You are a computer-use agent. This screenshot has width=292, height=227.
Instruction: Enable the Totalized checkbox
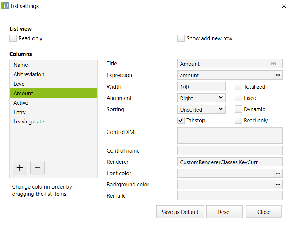[238, 87]
